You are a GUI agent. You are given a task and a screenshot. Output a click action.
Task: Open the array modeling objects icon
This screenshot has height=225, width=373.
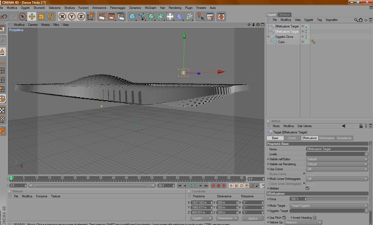(x=161, y=17)
